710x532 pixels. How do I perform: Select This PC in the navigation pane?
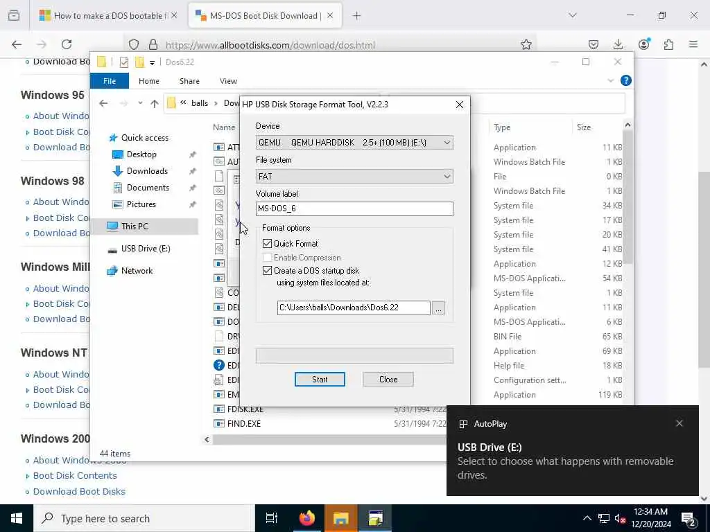pyautogui.click(x=135, y=227)
